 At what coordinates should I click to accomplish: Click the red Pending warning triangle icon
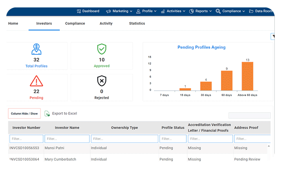(37, 81)
